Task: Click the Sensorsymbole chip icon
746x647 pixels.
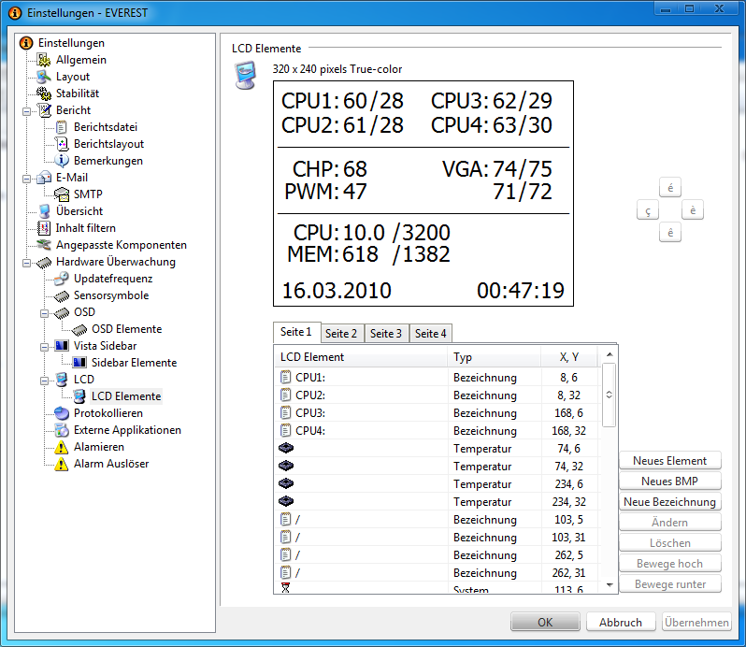Action: [x=62, y=295]
